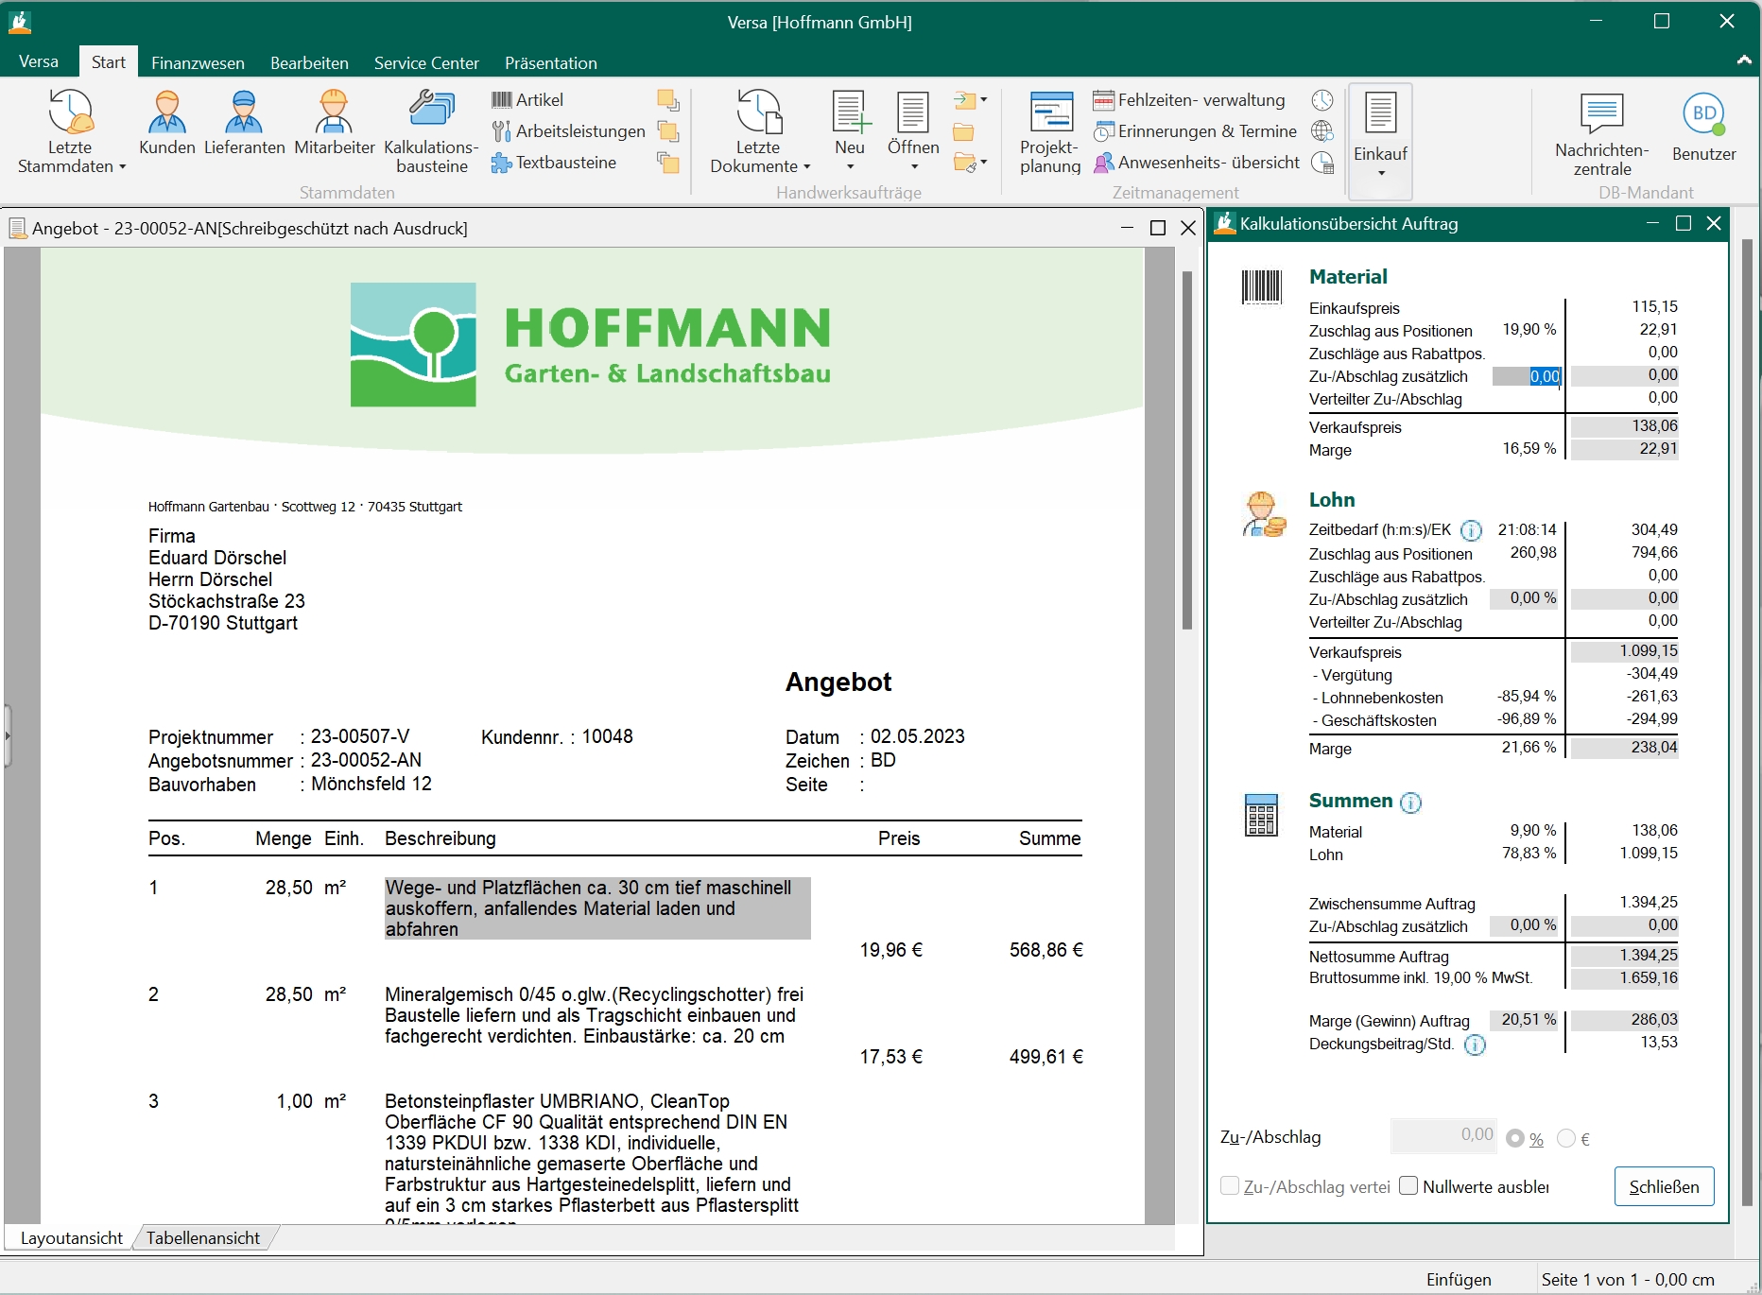1762x1295 pixels.
Task: Switch to the Finanzwesen ribbon tab
Action: tap(198, 63)
